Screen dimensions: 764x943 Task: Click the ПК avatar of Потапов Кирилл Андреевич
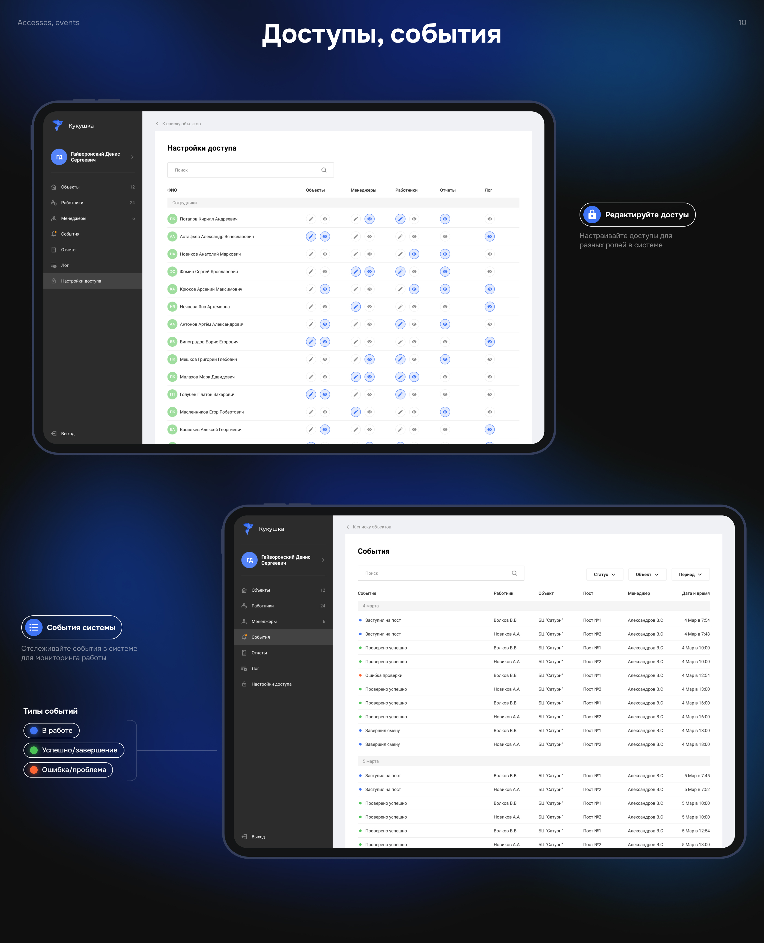172,219
